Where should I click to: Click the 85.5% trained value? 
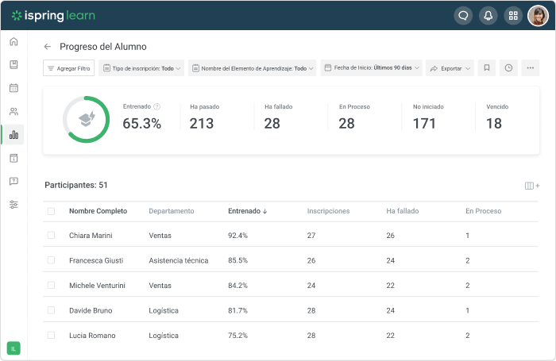(x=238, y=261)
